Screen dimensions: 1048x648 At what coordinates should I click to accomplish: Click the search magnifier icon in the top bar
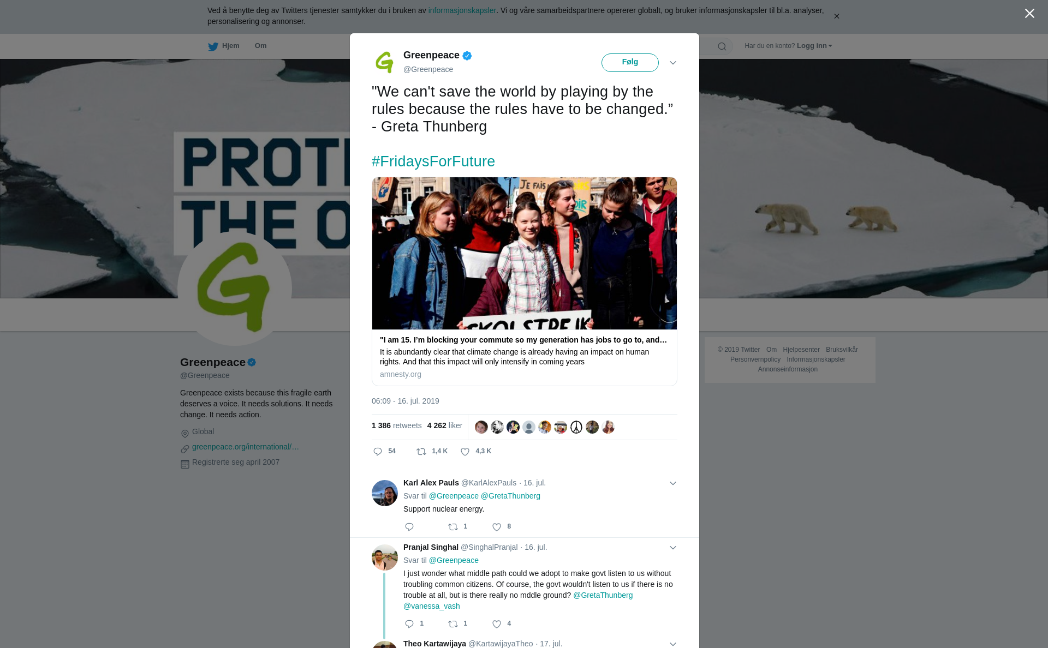click(x=722, y=46)
